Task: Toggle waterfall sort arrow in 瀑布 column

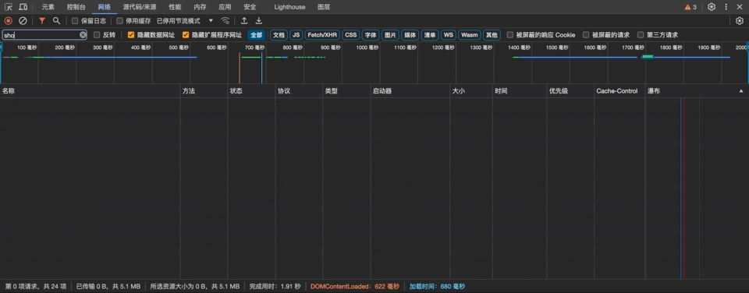Action: pyautogui.click(x=741, y=90)
